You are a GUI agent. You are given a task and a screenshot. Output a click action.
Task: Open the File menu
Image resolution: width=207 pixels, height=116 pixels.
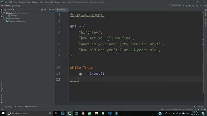click(x=6, y=2)
